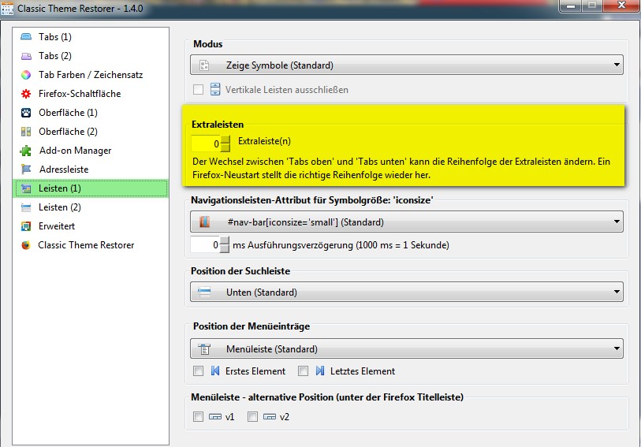641x447 pixels.
Task: Check the v2 alternative menubar checkbox
Action: 252,417
